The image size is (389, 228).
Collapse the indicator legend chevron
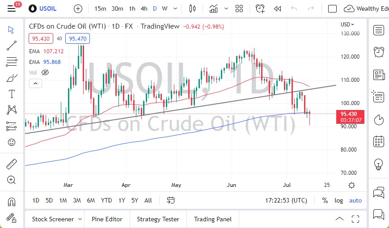click(x=34, y=83)
